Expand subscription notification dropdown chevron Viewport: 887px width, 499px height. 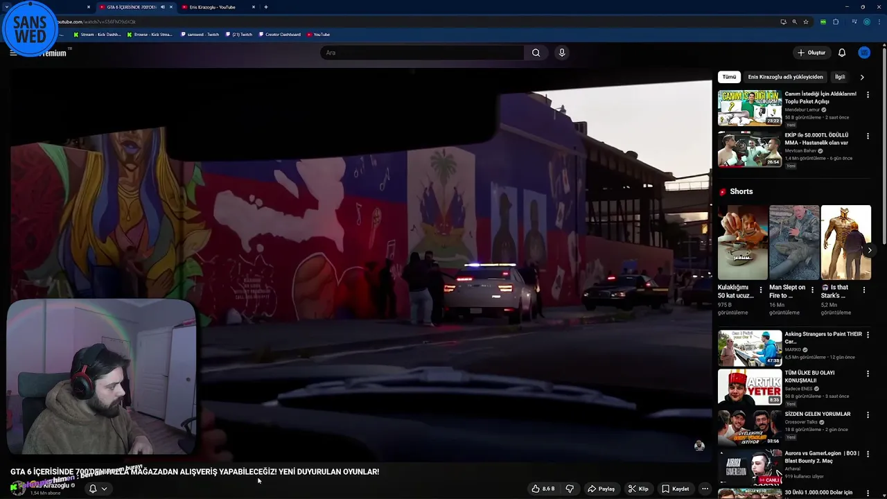[104, 489]
